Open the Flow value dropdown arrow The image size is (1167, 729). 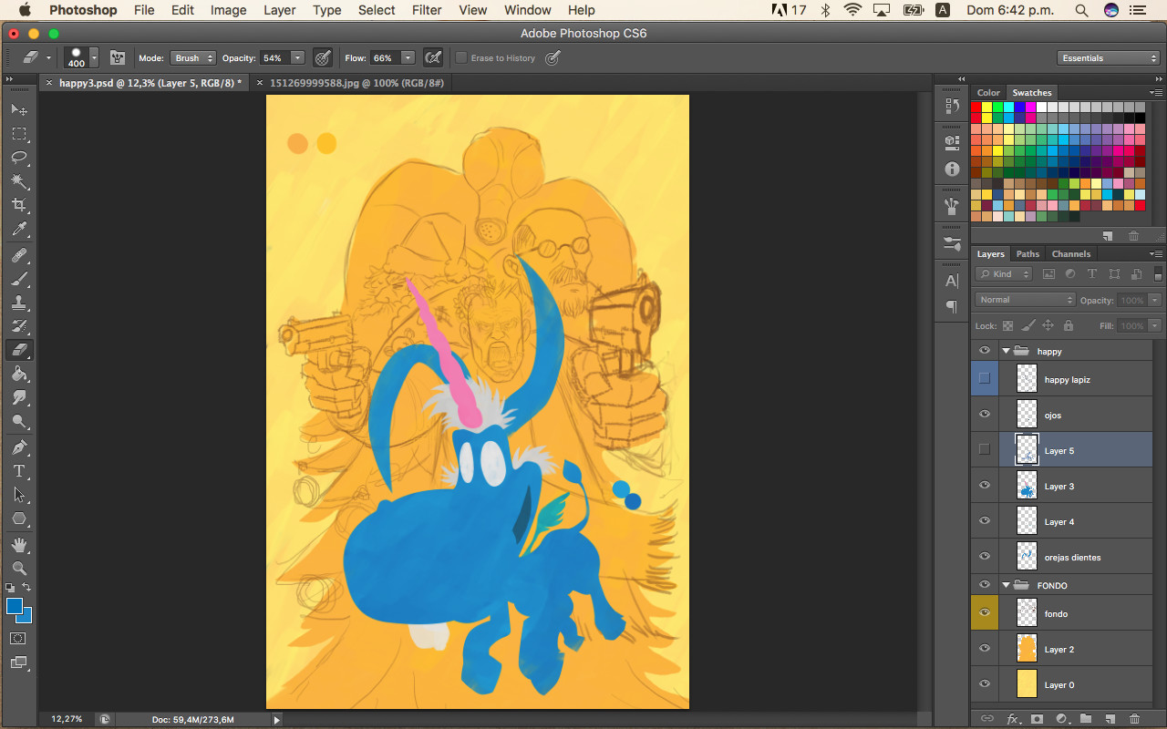408,57
